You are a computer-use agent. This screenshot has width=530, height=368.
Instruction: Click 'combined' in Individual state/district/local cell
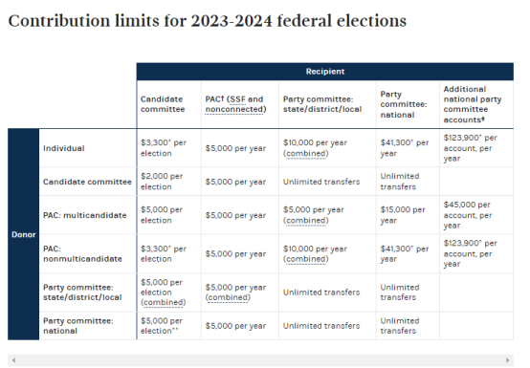point(305,154)
